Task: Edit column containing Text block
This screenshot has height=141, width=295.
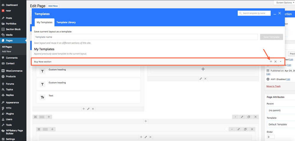Action: [x=88, y=109]
